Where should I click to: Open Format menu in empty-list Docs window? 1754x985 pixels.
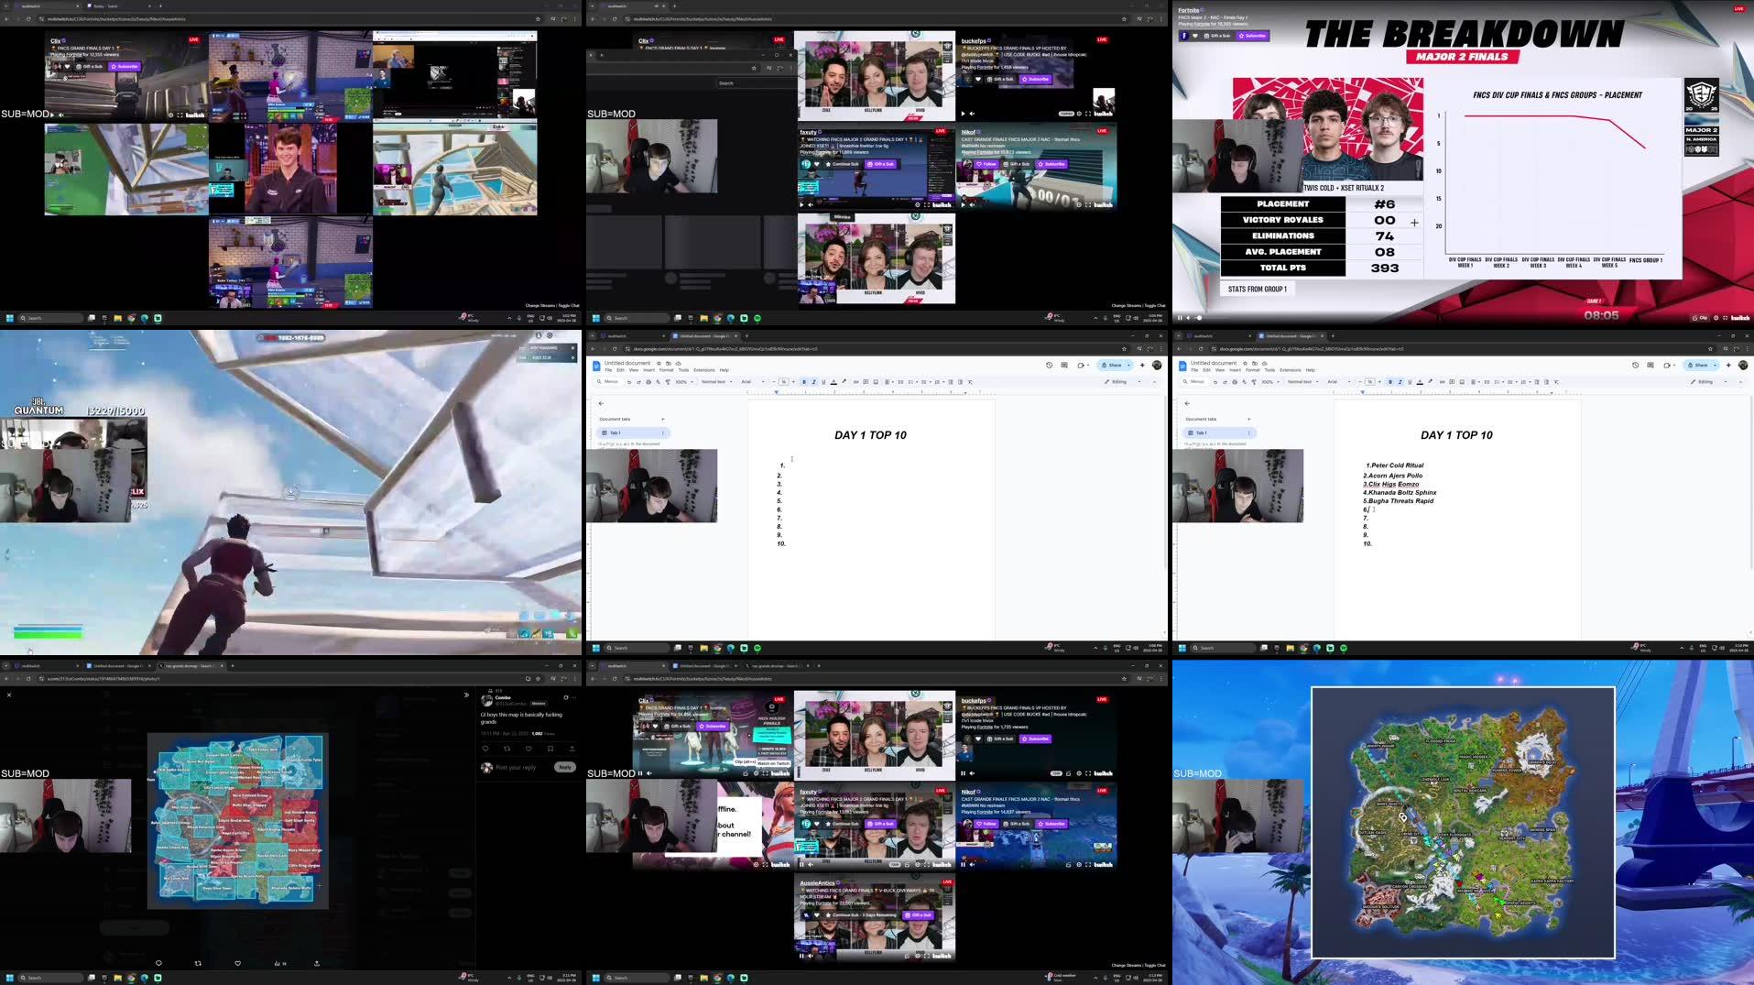666,370
